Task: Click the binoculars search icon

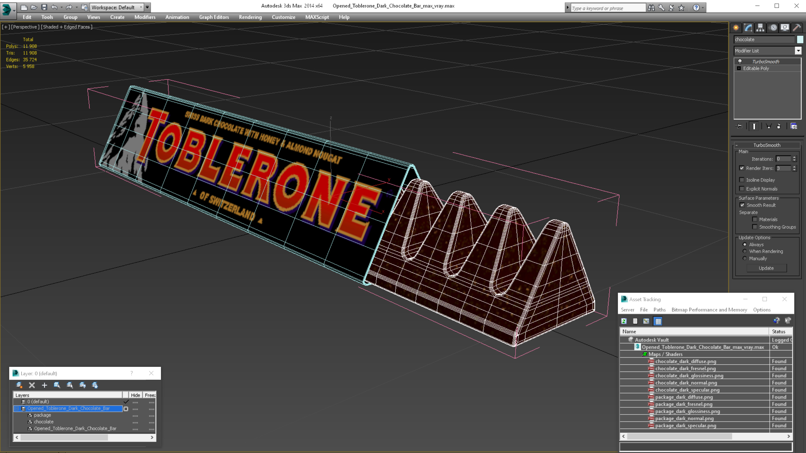Action: (651, 8)
